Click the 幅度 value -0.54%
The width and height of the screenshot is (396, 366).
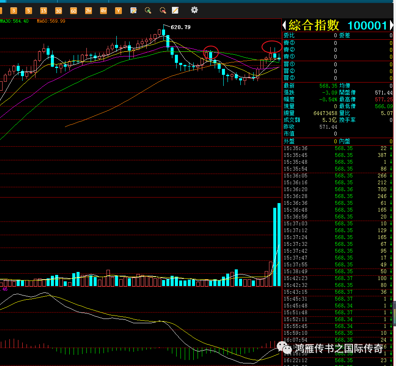click(x=328, y=100)
